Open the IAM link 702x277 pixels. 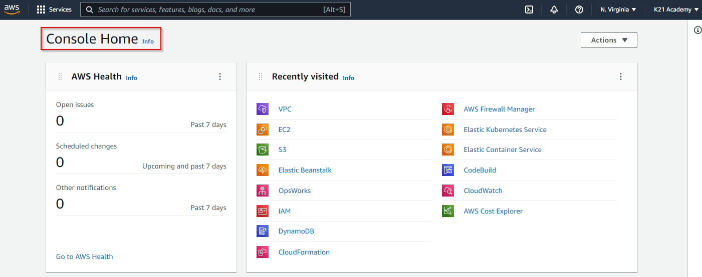pos(284,211)
